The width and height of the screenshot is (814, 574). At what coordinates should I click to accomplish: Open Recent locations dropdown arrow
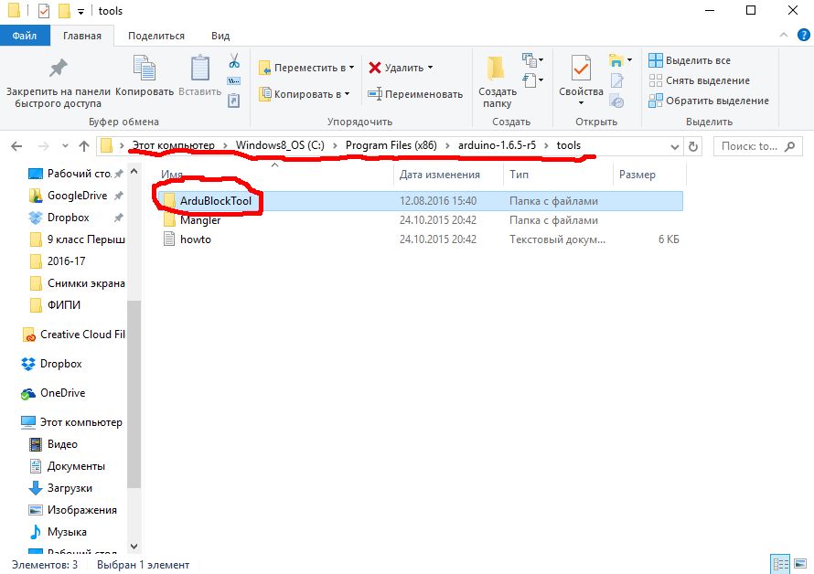[65, 146]
